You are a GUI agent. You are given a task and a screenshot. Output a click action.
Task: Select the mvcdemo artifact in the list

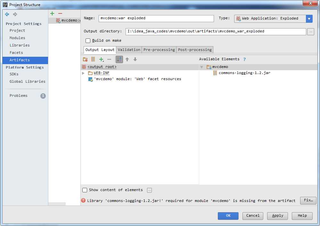[x=64, y=21]
